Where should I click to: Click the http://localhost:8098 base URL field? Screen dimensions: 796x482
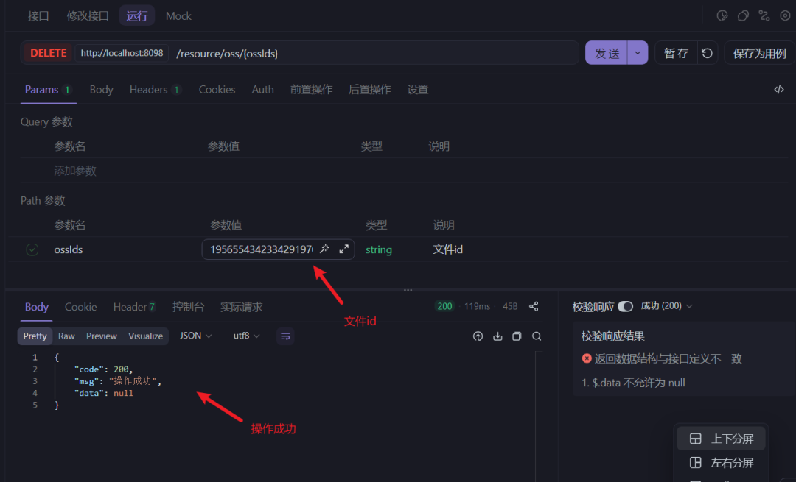[122, 53]
